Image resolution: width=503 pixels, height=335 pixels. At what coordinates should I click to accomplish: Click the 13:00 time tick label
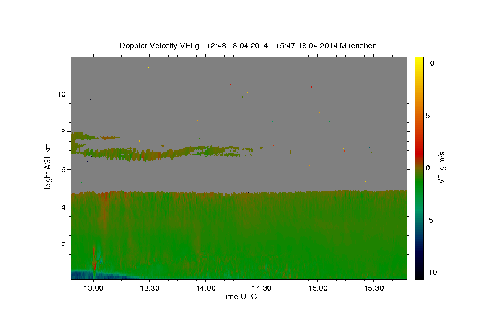pos(93,289)
